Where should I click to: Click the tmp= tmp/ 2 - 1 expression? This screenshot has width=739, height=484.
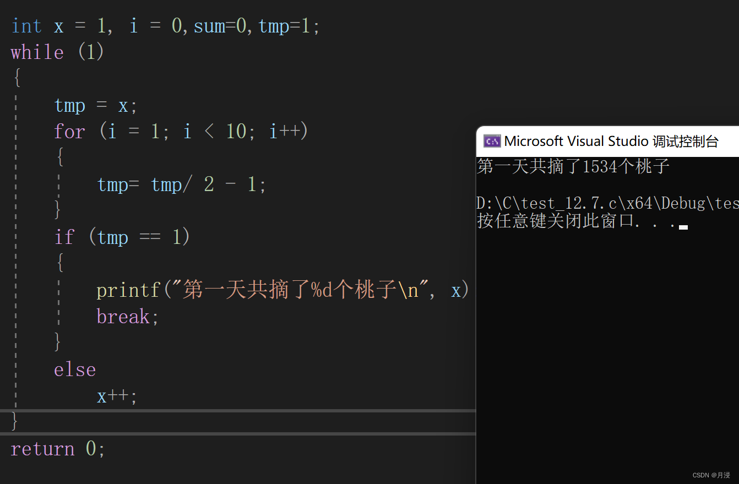tap(181, 184)
